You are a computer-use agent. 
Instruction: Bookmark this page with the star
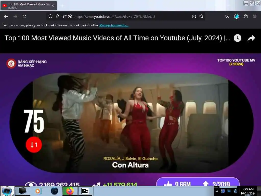[x=201, y=17]
